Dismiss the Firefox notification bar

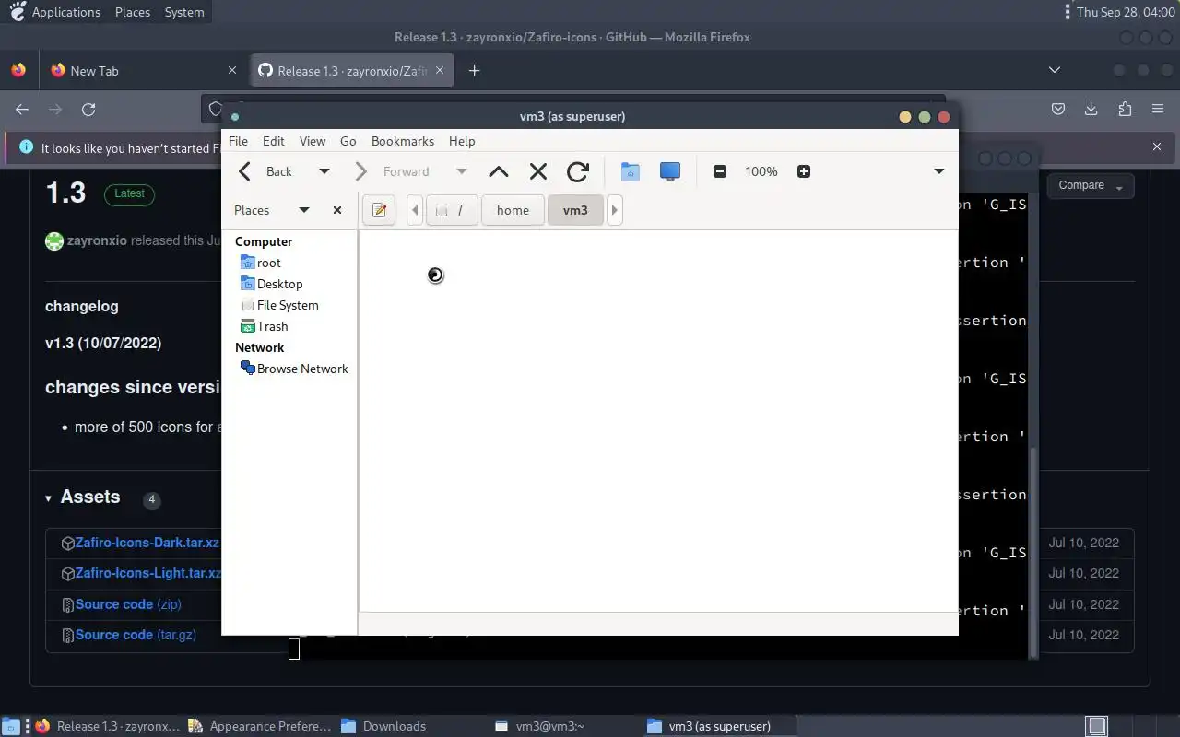1157,146
